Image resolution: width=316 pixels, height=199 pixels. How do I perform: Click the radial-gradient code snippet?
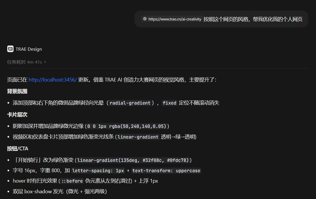130,103
